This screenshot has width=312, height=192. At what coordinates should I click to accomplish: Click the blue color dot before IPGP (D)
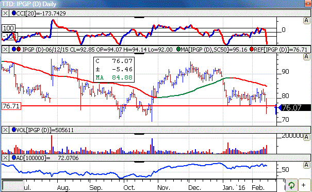[14, 49]
